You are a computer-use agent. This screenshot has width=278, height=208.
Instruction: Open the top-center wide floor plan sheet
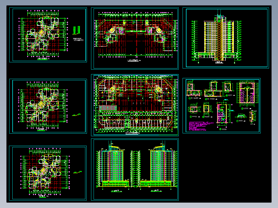pos(135,38)
